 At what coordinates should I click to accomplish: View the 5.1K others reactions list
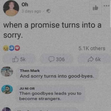coord(92,49)
